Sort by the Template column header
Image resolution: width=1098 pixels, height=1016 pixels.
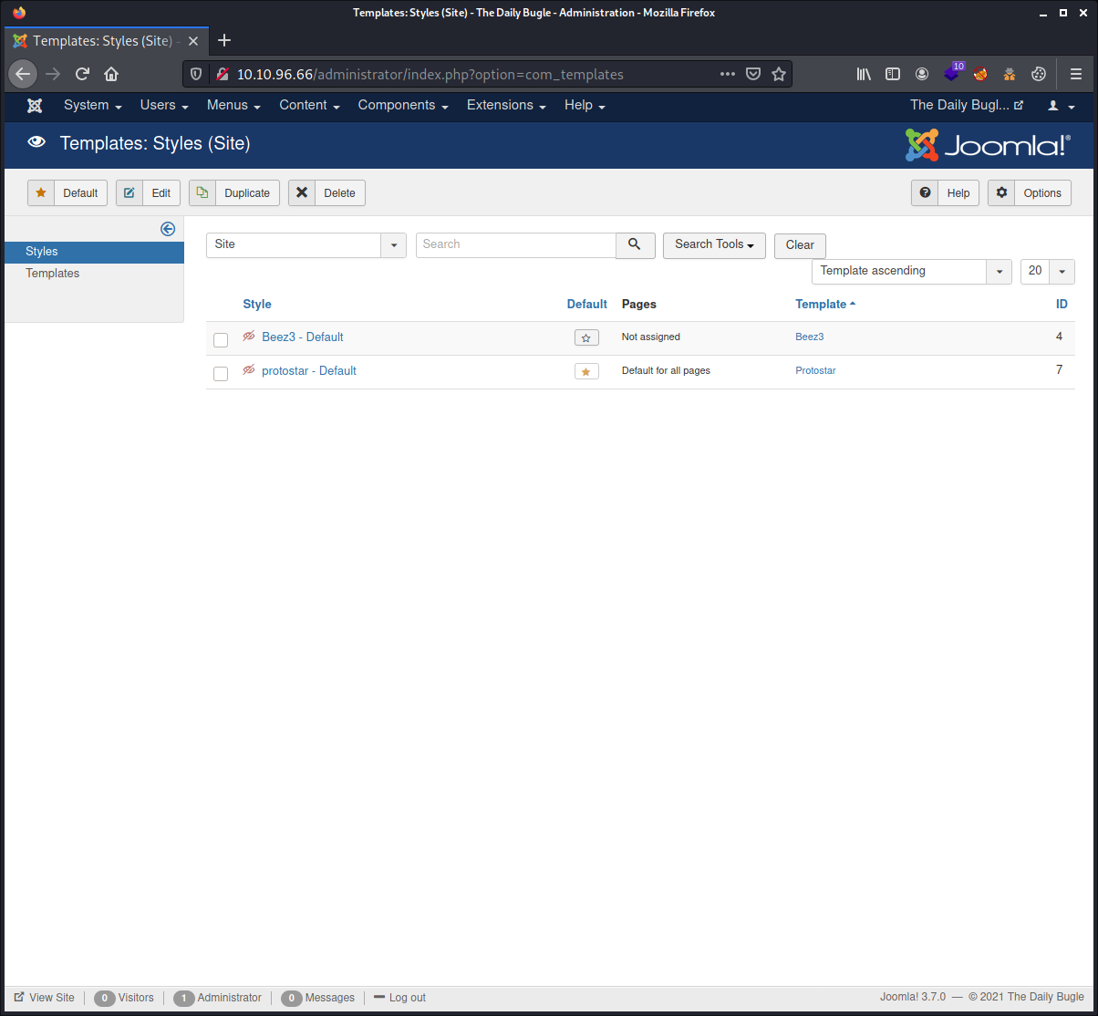pos(825,305)
